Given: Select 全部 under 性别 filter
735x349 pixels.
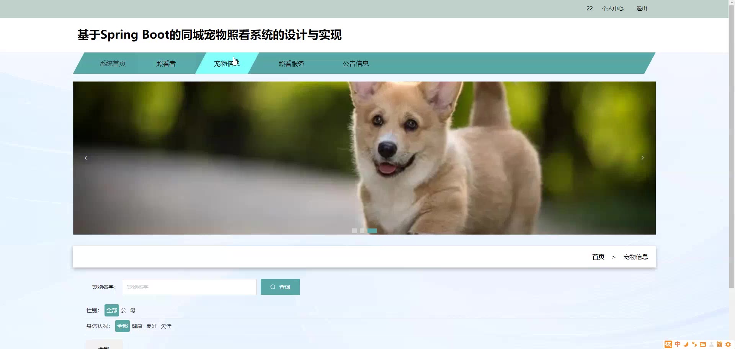Looking at the screenshot, I should click(x=112, y=310).
